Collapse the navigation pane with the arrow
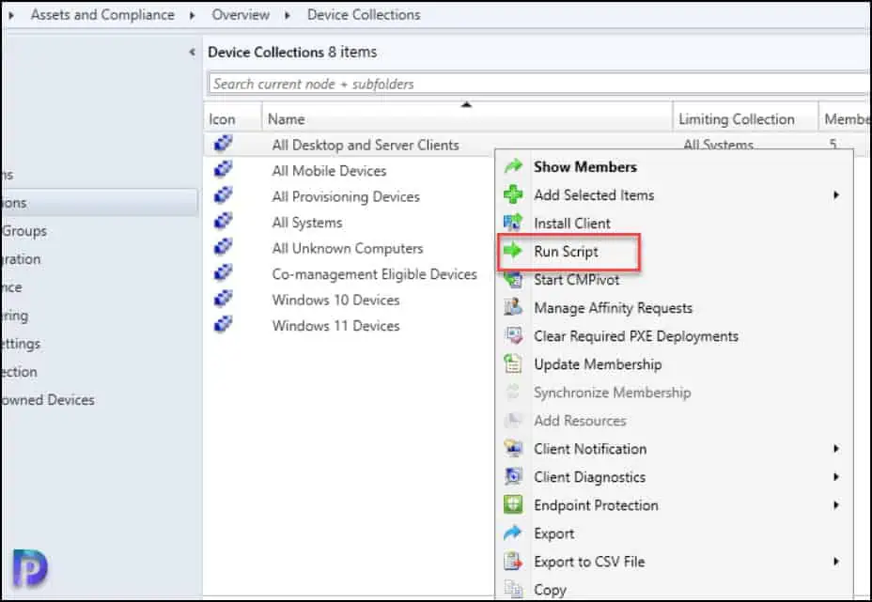This screenshot has width=872, height=602. [192, 53]
